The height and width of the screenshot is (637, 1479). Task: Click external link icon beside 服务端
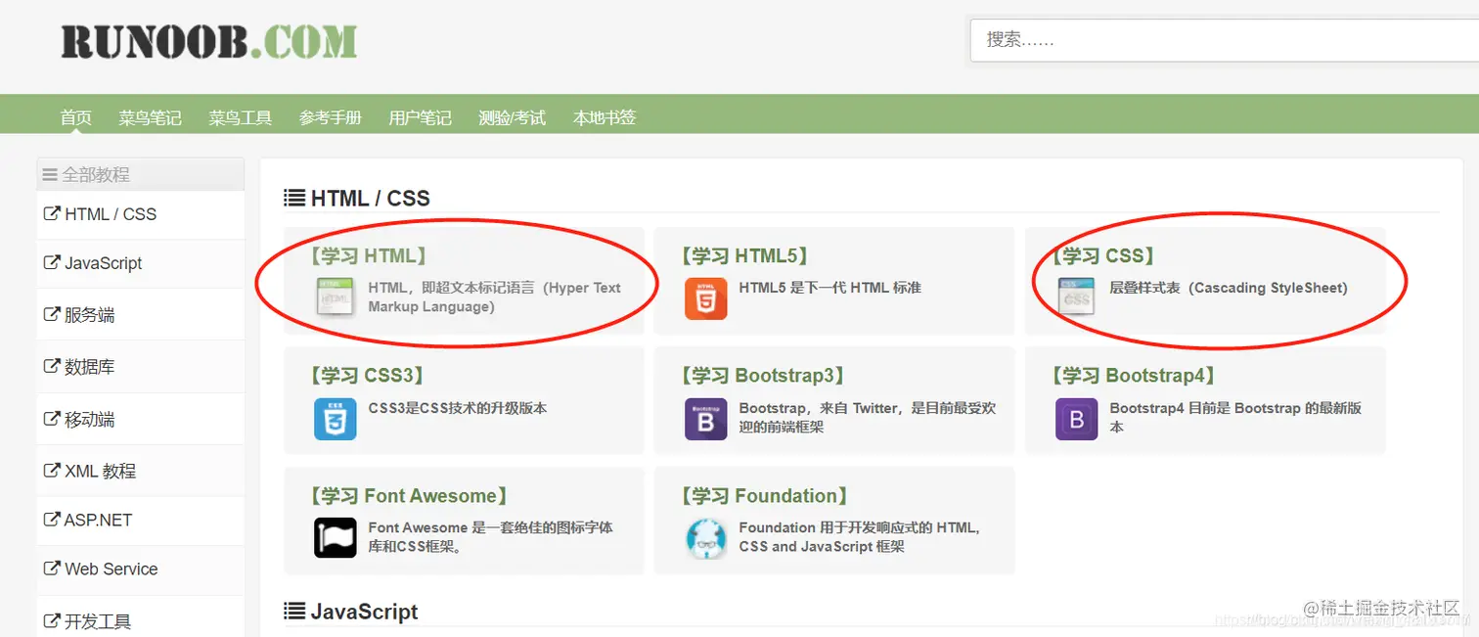click(52, 314)
